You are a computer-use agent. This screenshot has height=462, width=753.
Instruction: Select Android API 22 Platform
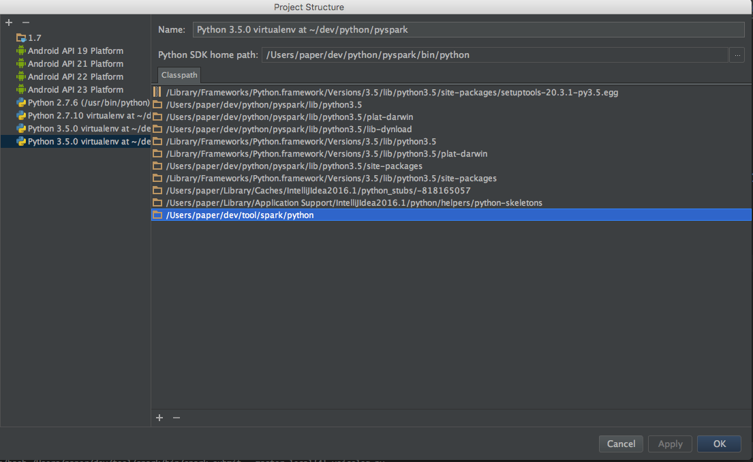(76, 76)
